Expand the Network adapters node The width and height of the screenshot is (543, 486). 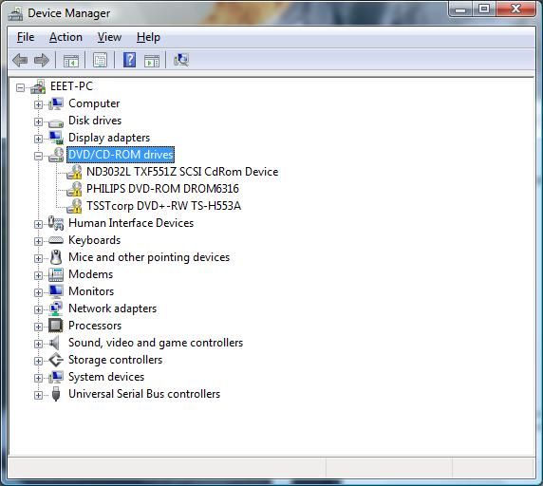pyautogui.click(x=38, y=309)
